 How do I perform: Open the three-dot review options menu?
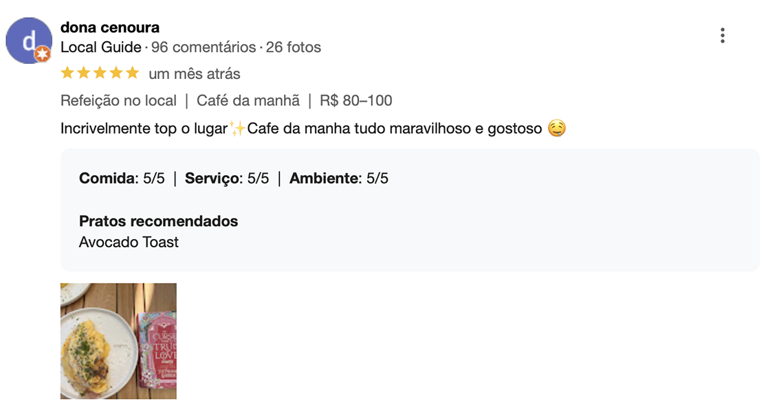723,36
